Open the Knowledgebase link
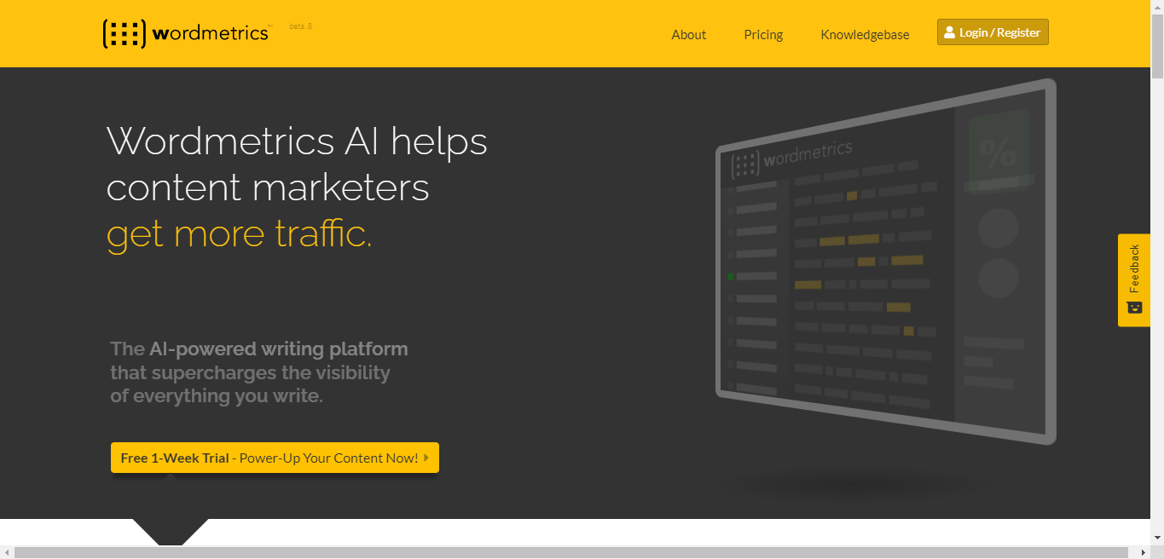 (x=865, y=35)
